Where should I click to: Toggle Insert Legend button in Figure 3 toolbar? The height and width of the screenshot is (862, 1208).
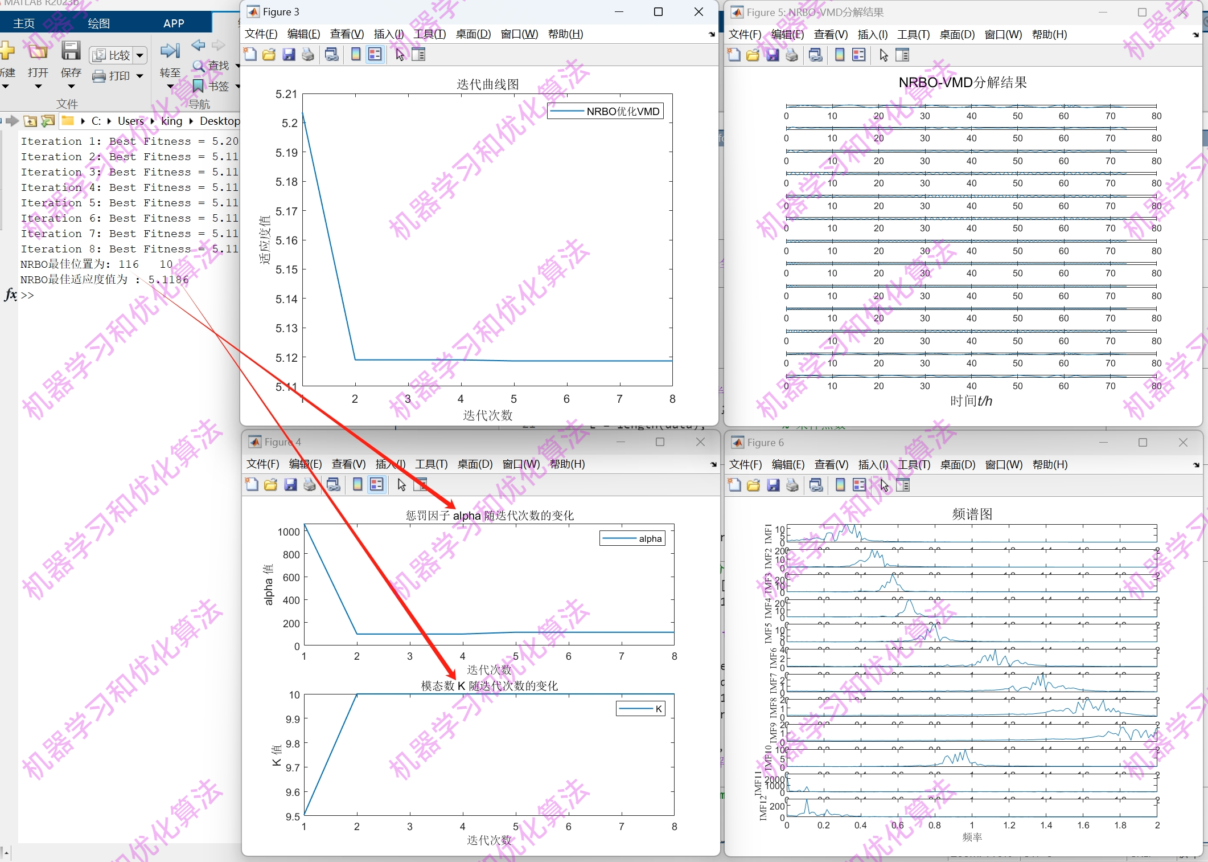375,55
